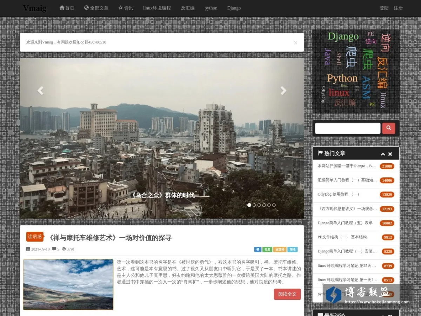This screenshot has width=421, height=316.
Task: Click the blue 书 tag
Action: pyautogui.click(x=258, y=250)
